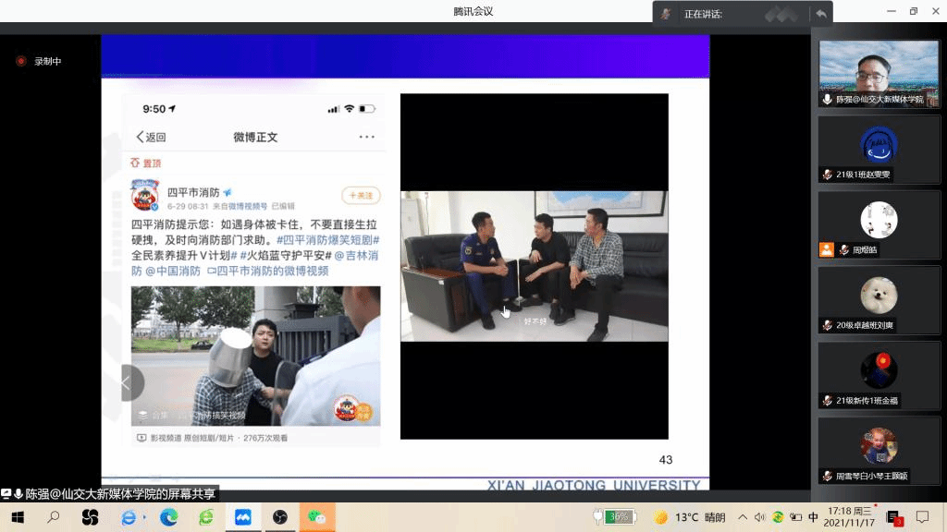Open Tencent Meeting from the taskbar
Viewport: 947px width, 532px height.
coord(242,517)
